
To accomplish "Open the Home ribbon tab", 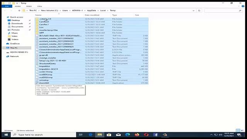I will tap(18, 6).
